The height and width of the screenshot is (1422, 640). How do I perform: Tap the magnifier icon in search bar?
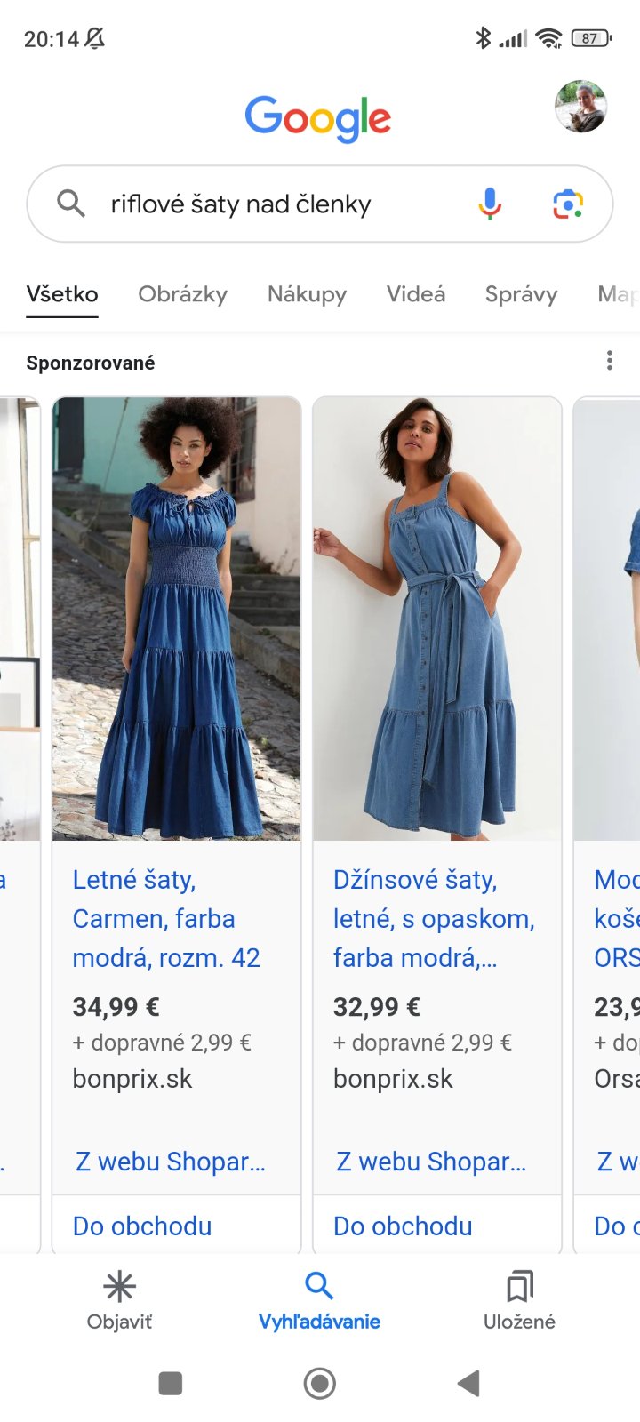tap(71, 204)
